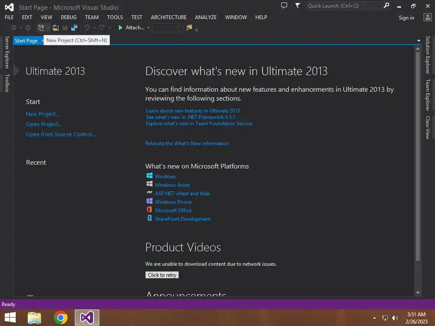435x326 pixels.
Task: Open the Redo history dropdown arrow
Action: point(110,28)
